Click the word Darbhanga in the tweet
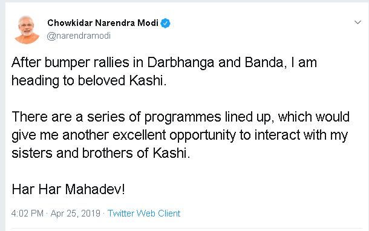This screenshot has height=231, width=369. (x=181, y=63)
